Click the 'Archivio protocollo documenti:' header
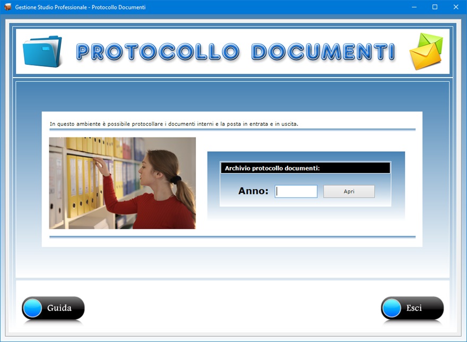This screenshot has height=342, width=467. pyautogui.click(x=305, y=168)
